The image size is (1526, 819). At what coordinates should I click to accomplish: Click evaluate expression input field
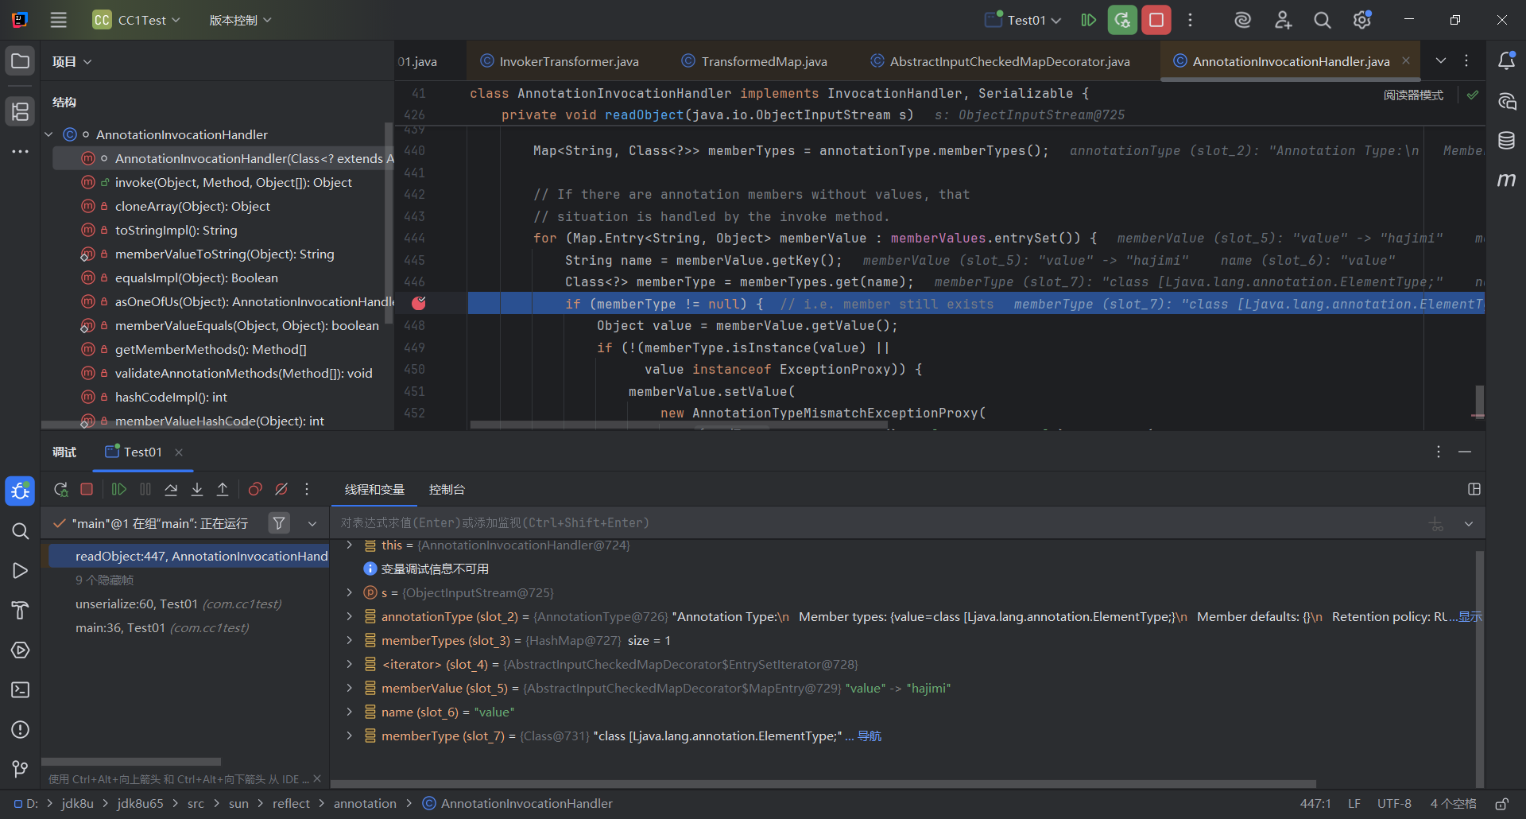coord(874,523)
